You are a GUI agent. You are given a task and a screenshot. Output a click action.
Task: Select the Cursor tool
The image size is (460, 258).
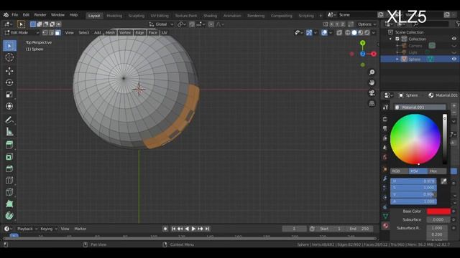[9, 57]
